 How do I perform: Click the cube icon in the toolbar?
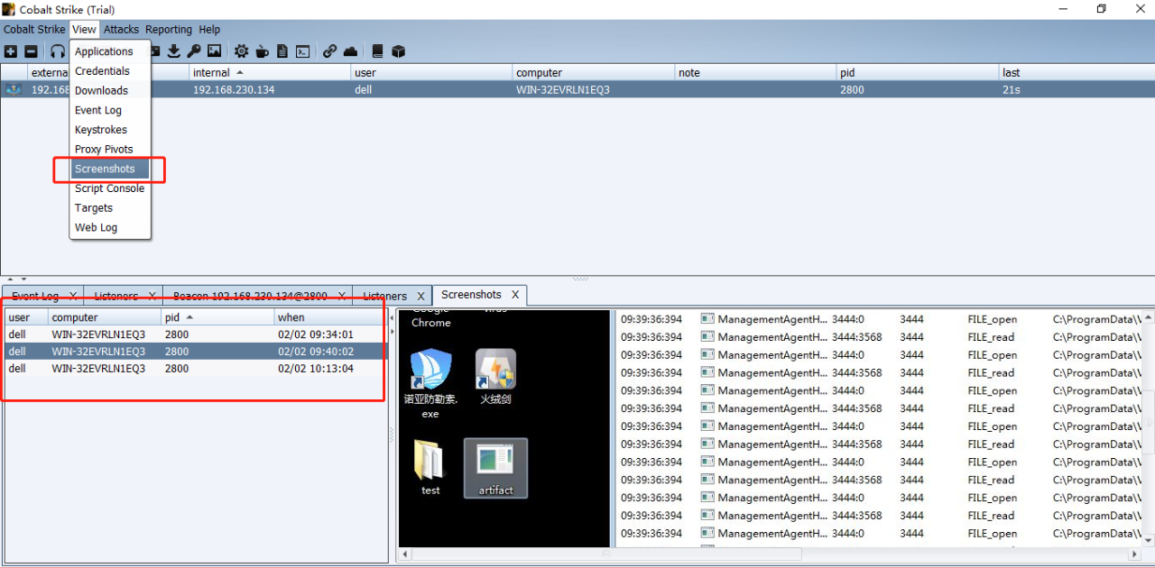tap(398, 51)
